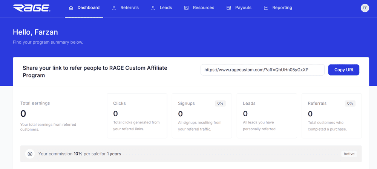Click the Referrals person icon
Viewport: 377px width, 169px height.
pyautogui.click(x=114, y=8)
